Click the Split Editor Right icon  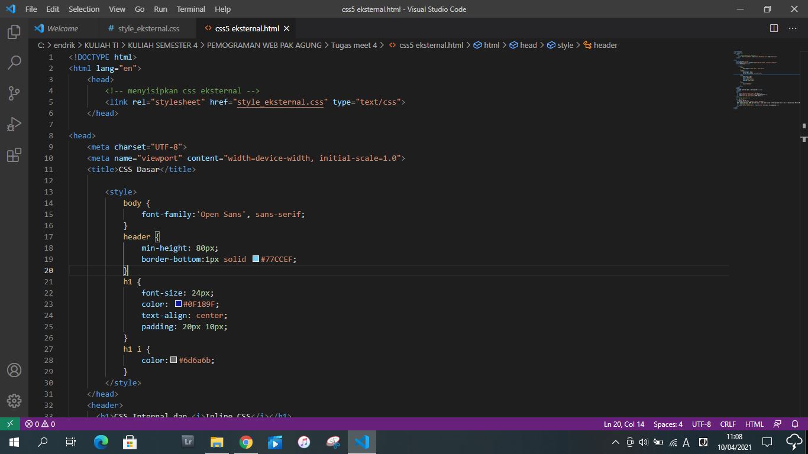(x=774, y=28)
